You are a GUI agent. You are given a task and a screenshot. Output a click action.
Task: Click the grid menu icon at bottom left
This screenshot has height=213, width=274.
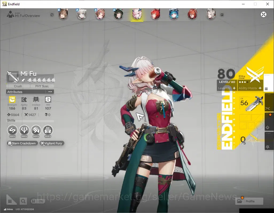[10, 201]
